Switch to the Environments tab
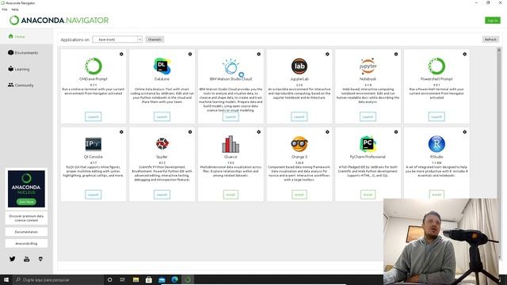Screen dimensions: 507x285 pos(26,52)
